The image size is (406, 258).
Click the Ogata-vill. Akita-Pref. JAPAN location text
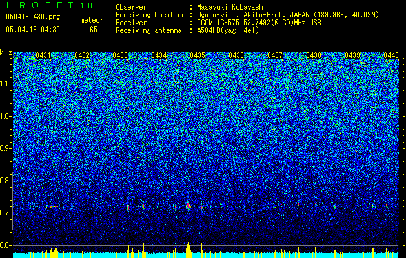(x=288, y=15)
